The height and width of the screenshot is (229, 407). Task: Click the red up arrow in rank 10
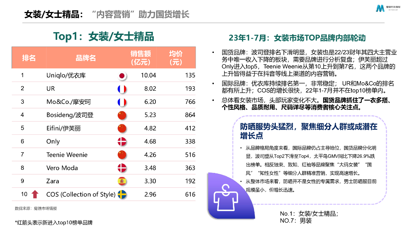pos(35,194)
